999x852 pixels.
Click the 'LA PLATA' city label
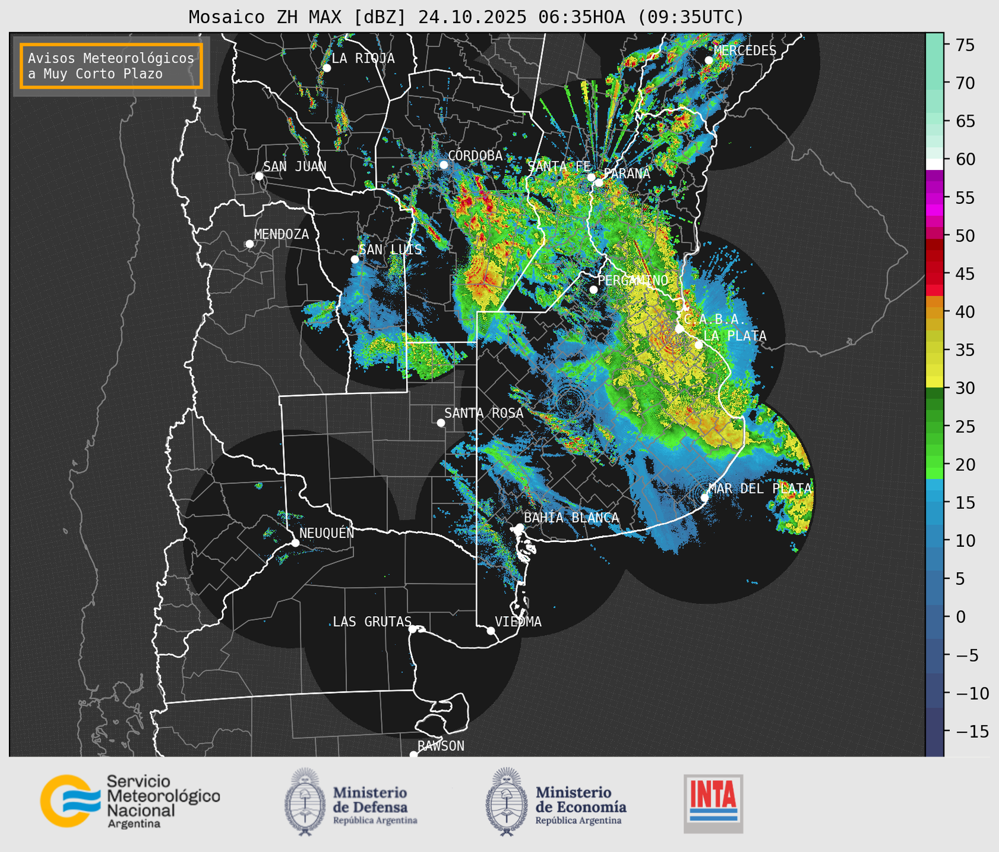735,336
